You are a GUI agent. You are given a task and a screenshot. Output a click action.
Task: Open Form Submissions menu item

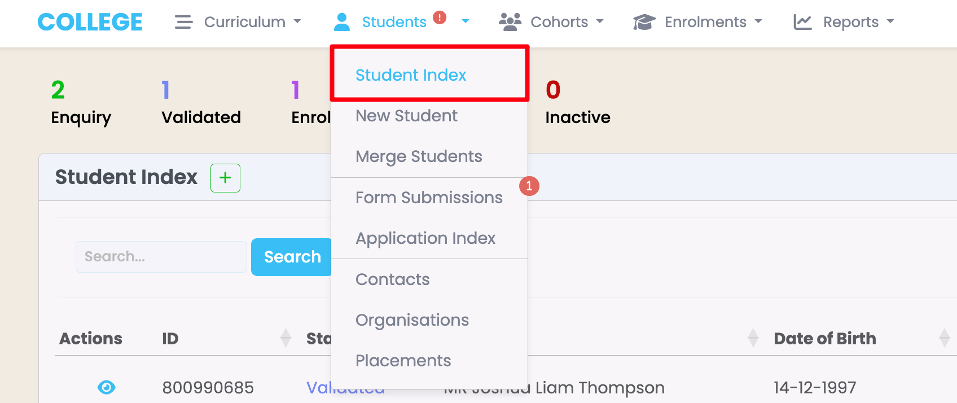click(429, 198)
